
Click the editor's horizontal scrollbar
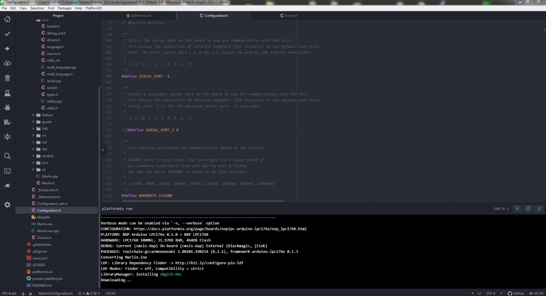(203, 201)
